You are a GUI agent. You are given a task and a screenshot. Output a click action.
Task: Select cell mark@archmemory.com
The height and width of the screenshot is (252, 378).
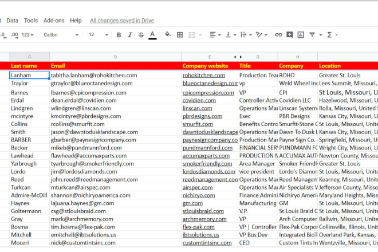tap(115, 219)
